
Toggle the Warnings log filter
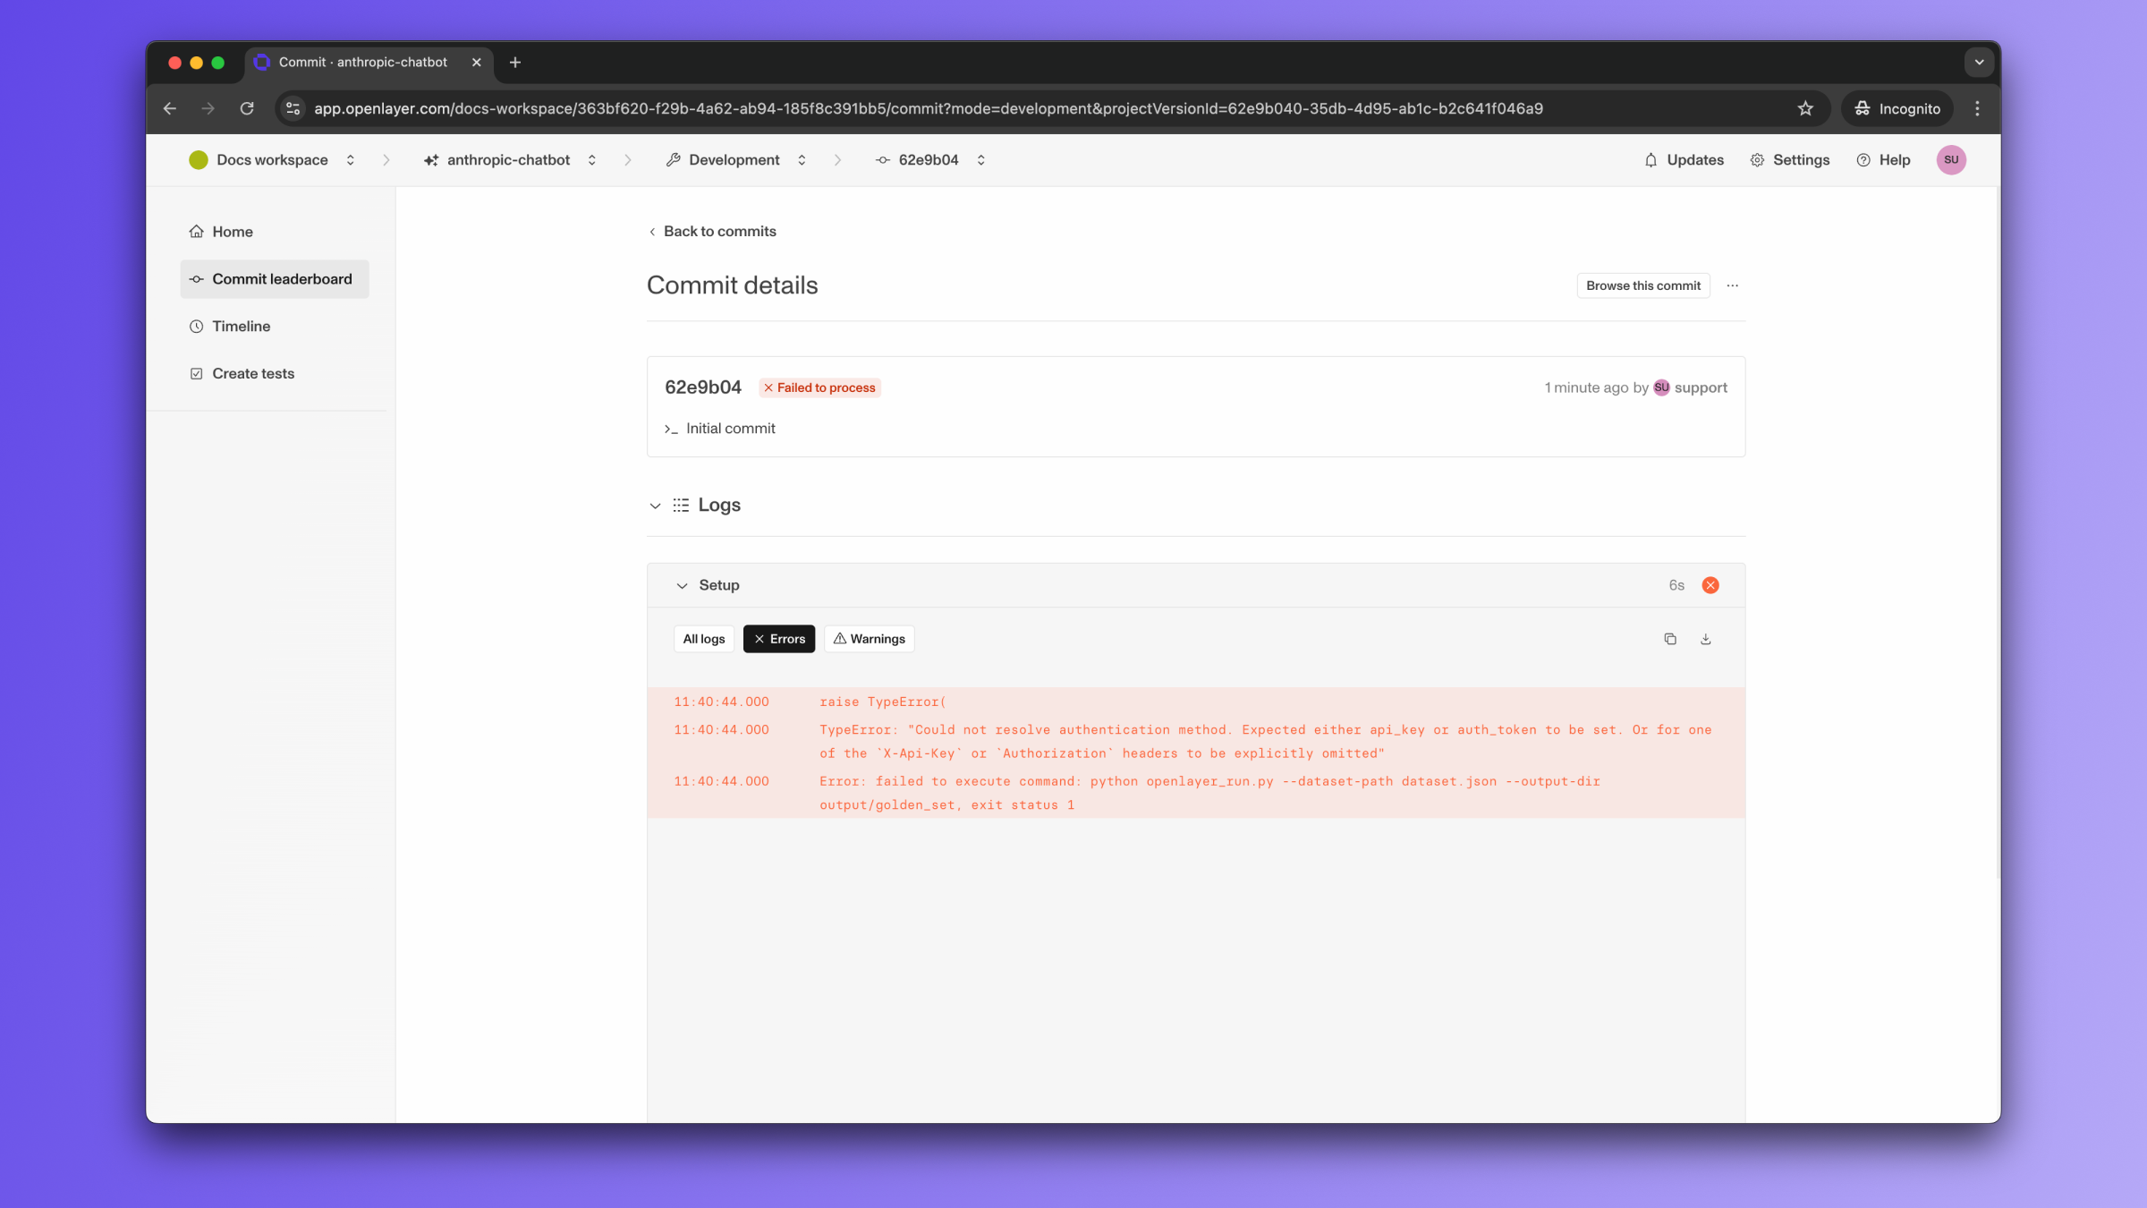(x=869, y=638)
